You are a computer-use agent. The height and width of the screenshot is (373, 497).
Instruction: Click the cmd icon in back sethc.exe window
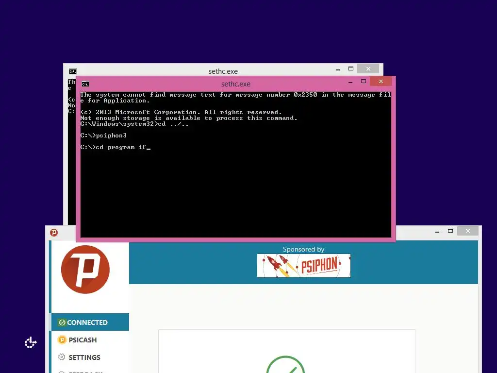tap(73, 71)
